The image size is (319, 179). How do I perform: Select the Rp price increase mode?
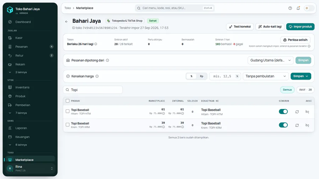(x=201, y=76)
